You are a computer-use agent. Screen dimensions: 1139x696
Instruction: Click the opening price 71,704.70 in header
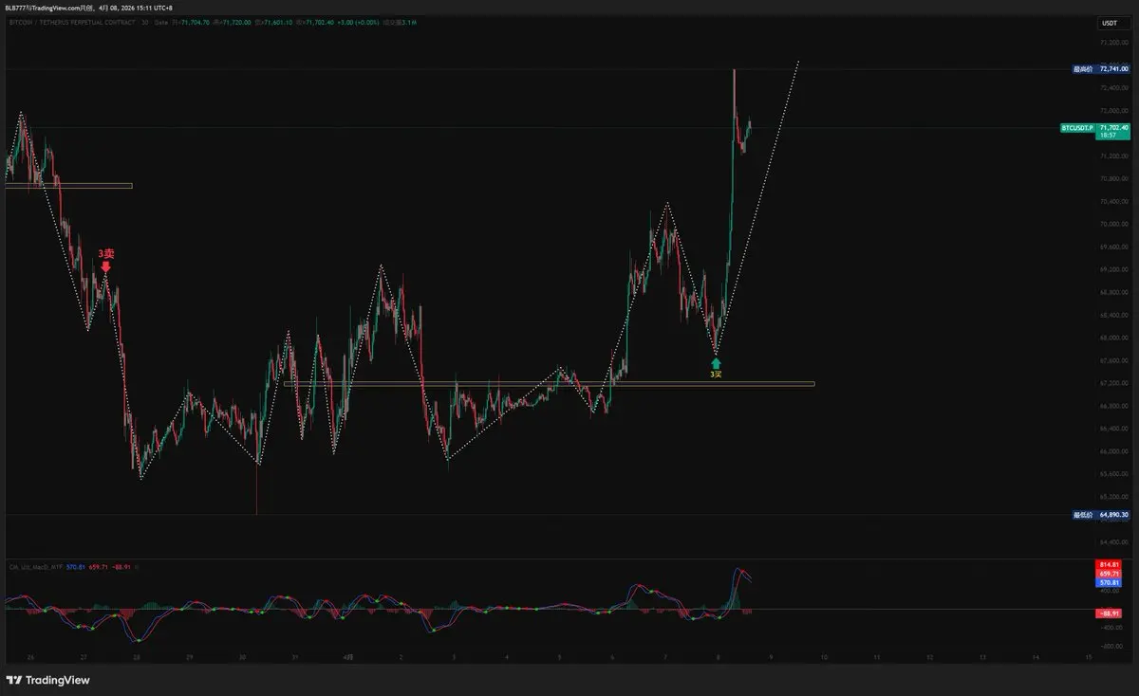[197, 22]
